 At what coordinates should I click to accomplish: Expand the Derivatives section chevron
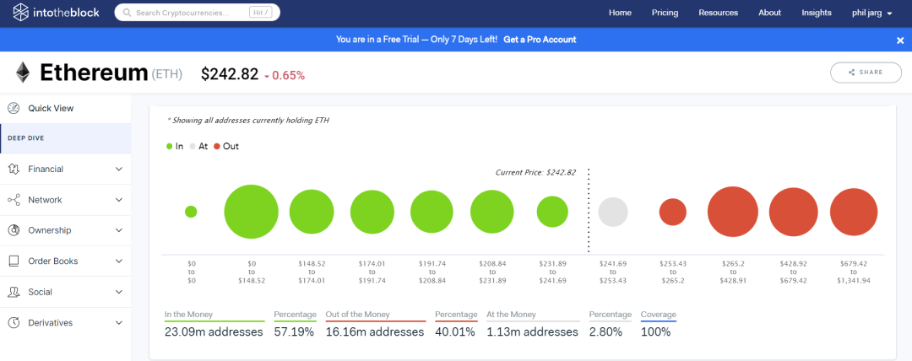[119, 323]
